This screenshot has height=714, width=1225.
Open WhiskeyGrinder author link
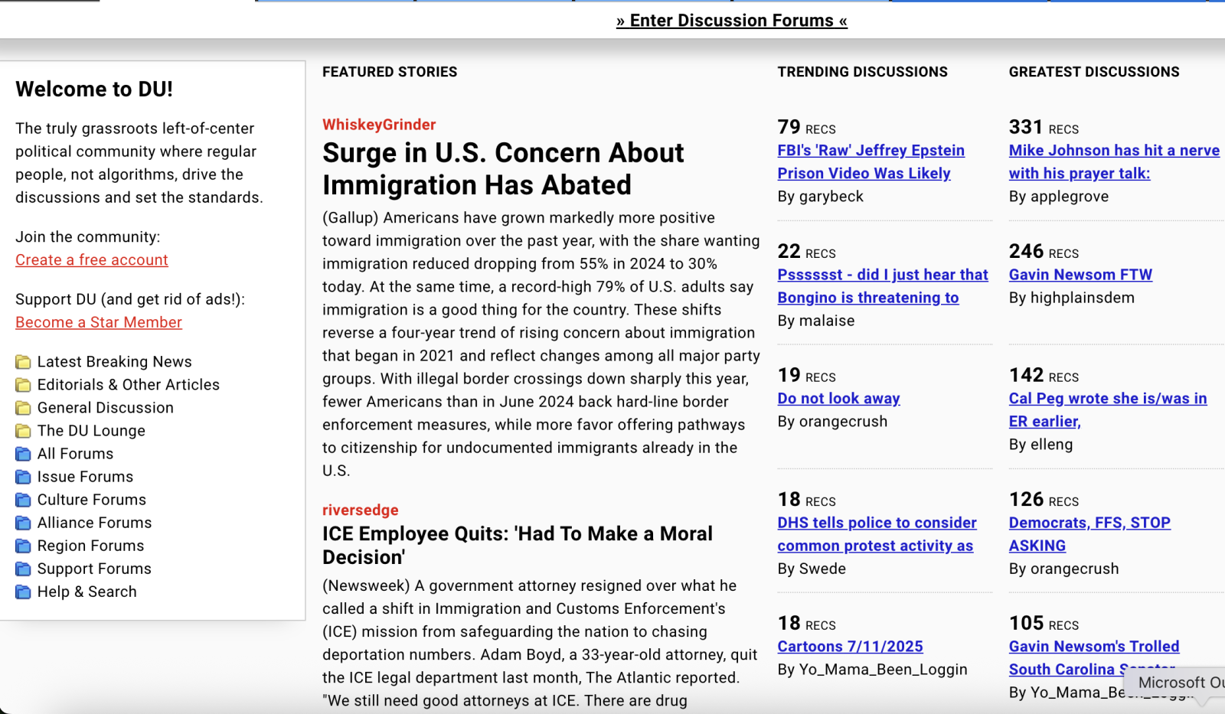pos(379,125)
